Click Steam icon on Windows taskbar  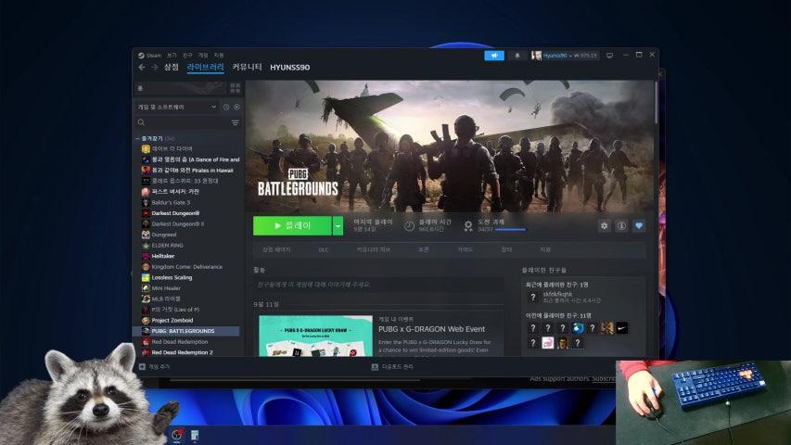pyautogui.click(x=177, y=435)
